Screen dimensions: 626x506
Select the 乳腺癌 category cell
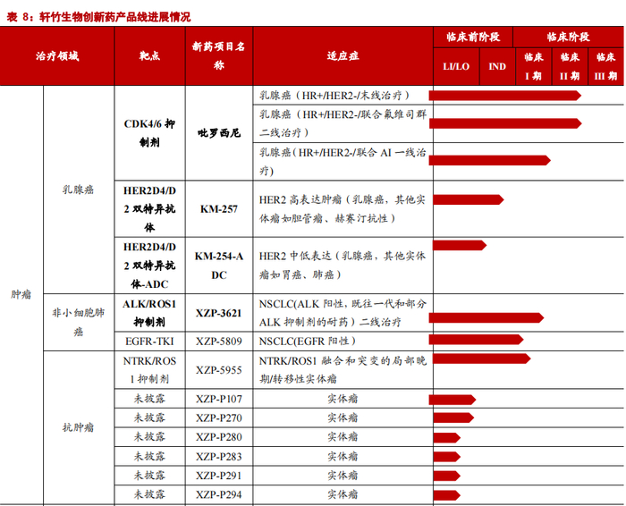tap(79, 190)
